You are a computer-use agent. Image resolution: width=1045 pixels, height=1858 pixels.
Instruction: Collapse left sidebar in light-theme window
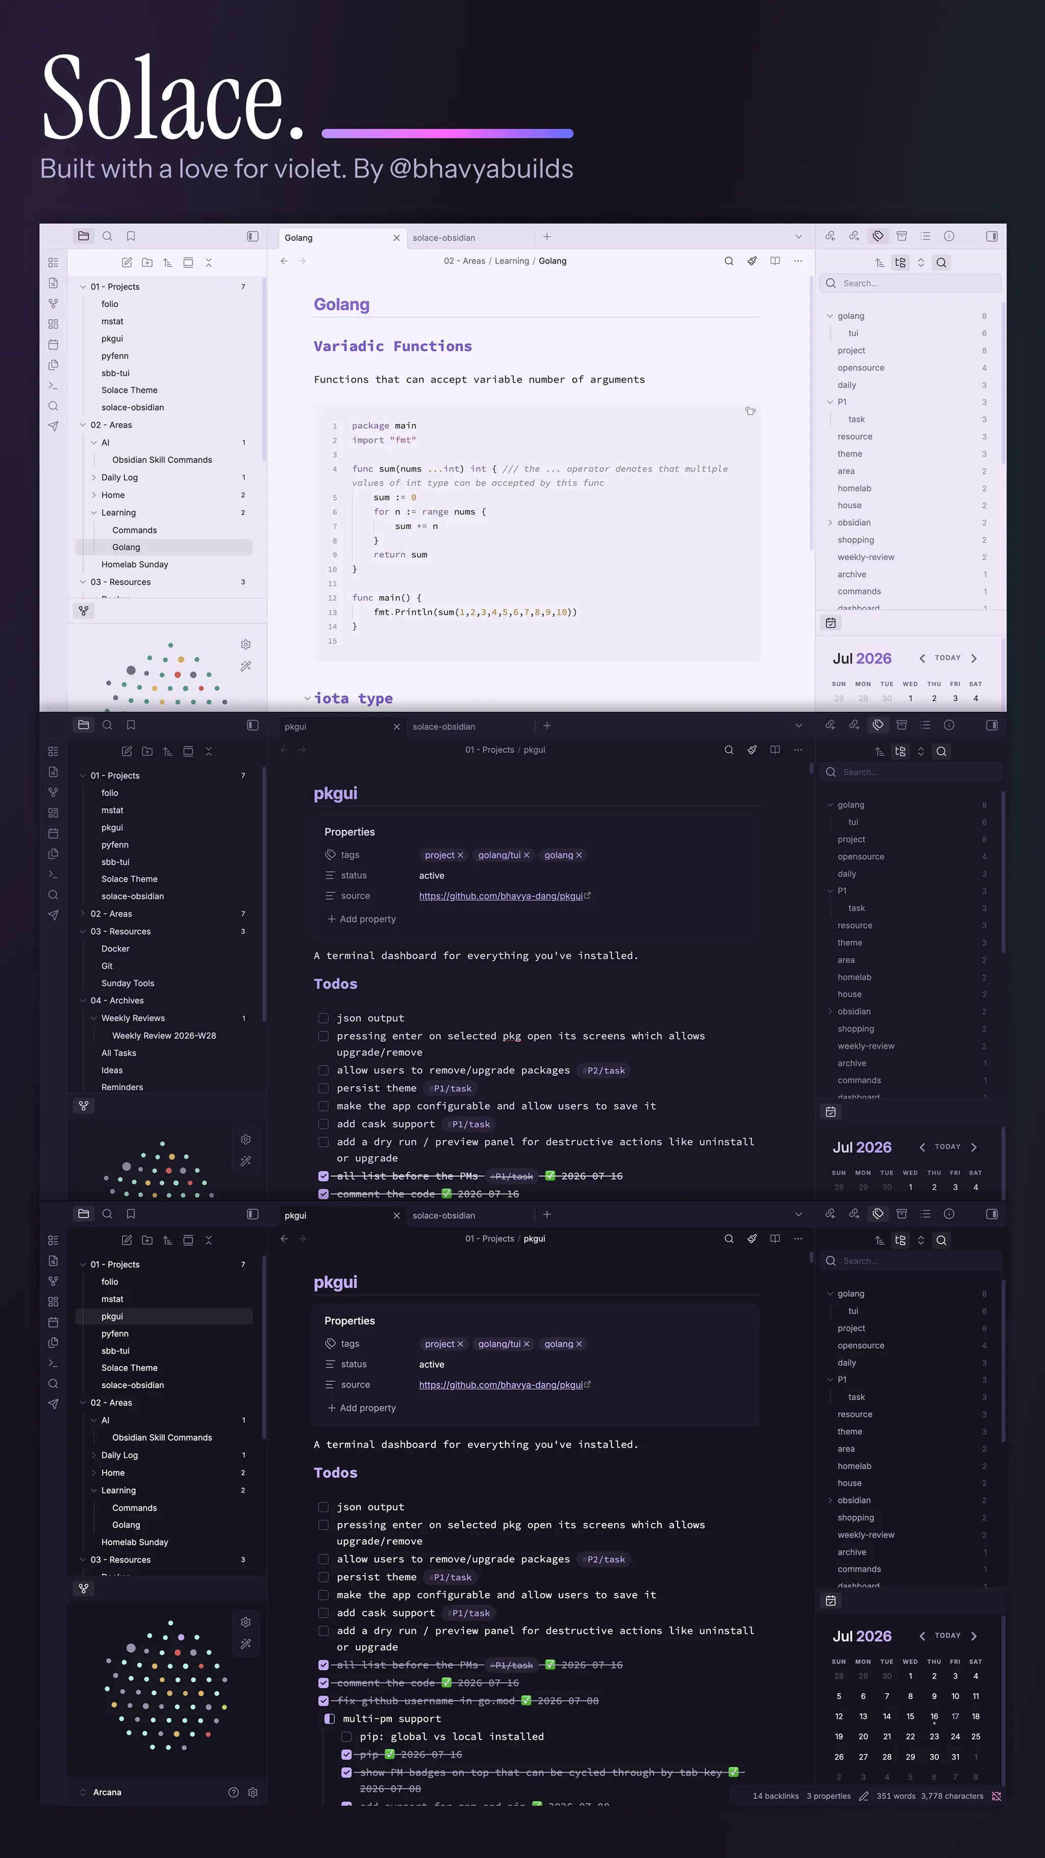click(253, 236)
